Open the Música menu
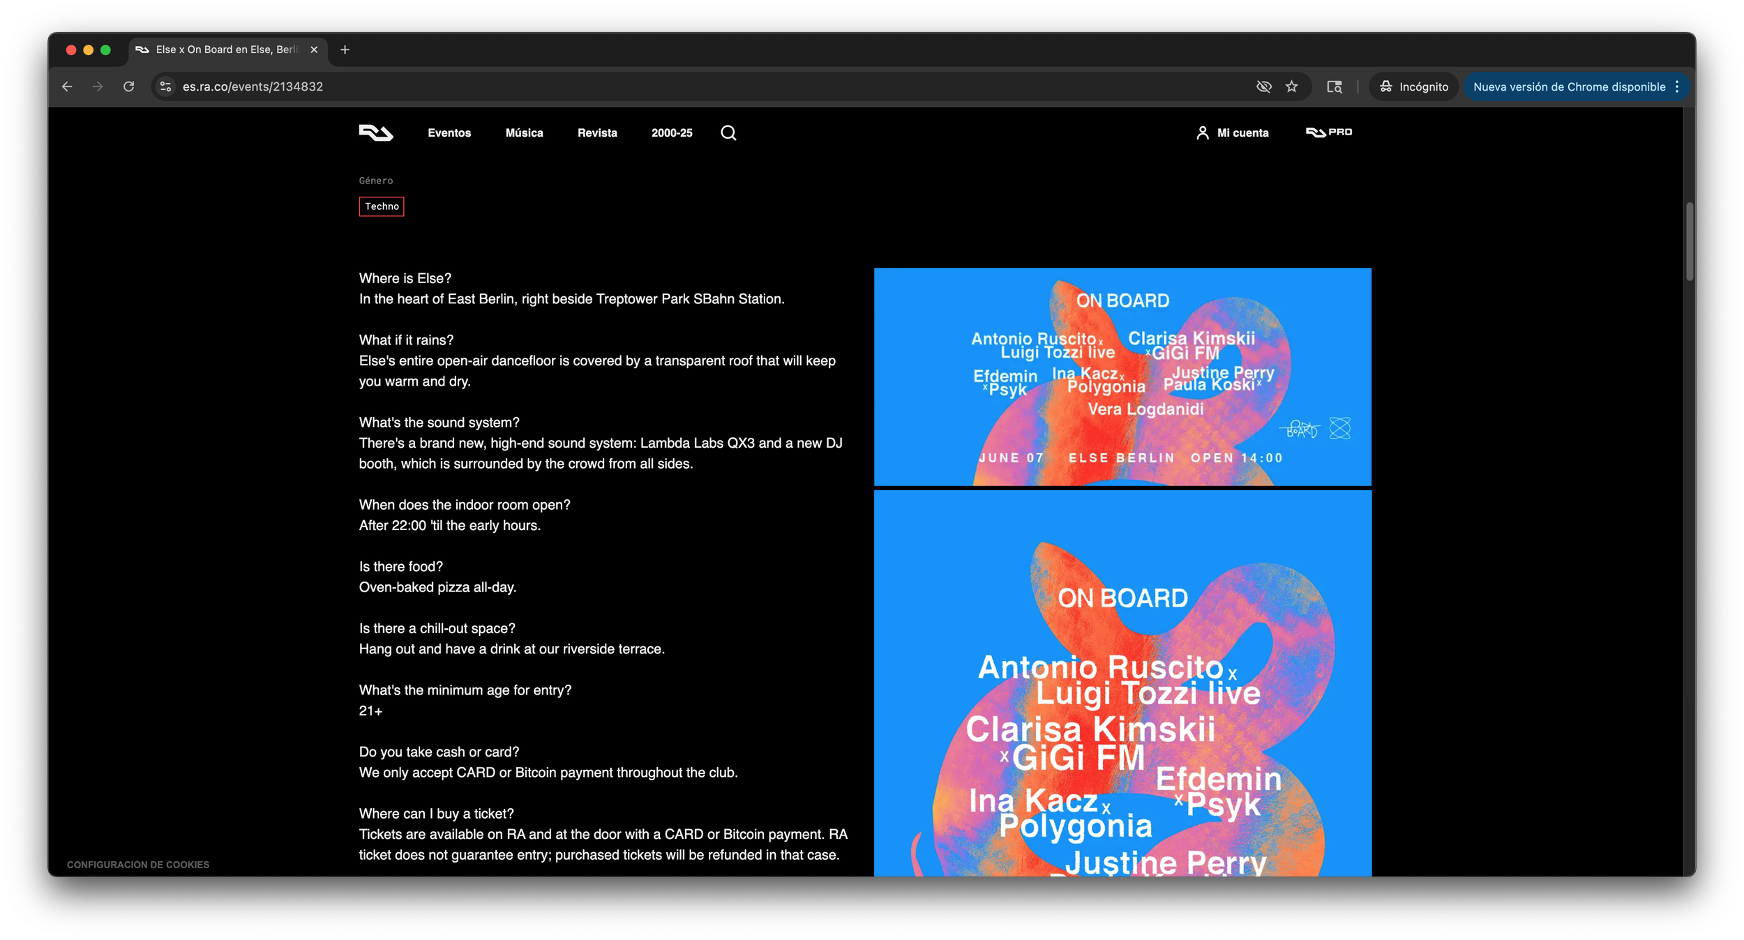The image size is (1744, 940). 524,132
